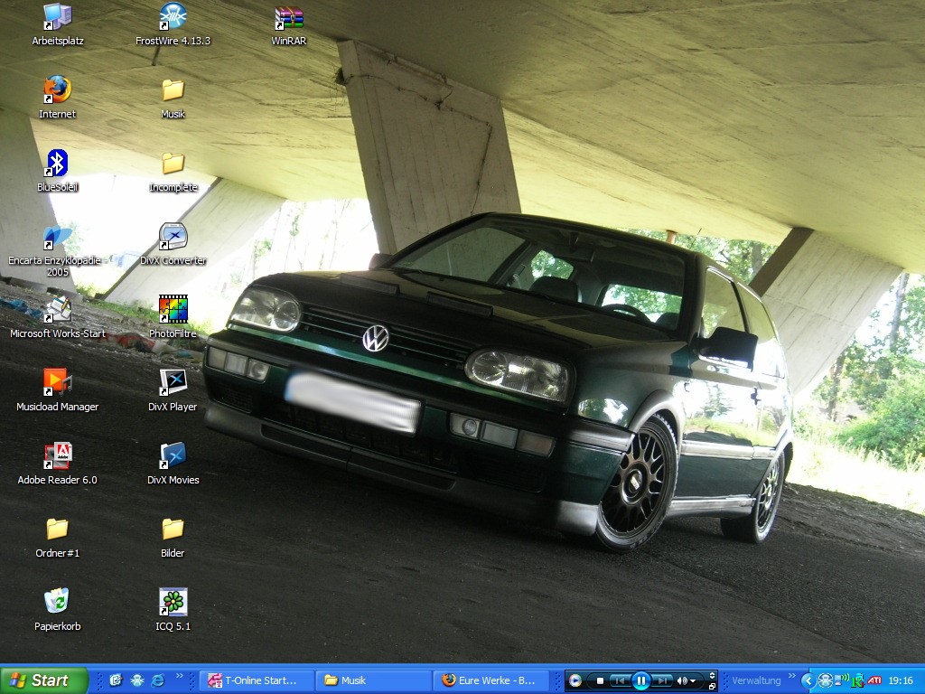This screenshot has width=925, height=694.
Task: Skip to previous track in Media Player toolbar
Action: tap(620, 681)
